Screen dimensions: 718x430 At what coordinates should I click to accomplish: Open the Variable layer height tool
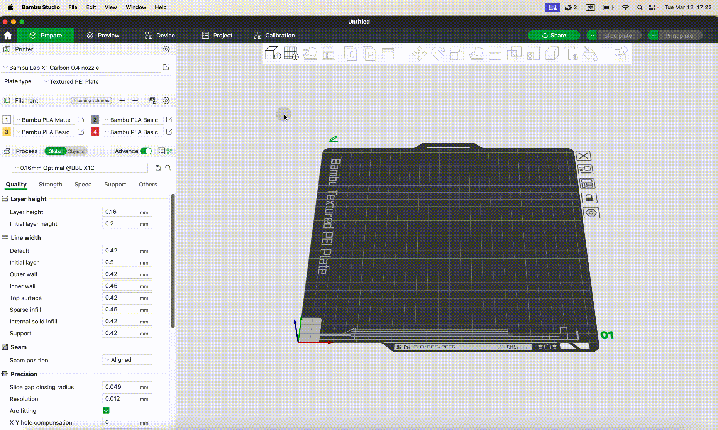tap(388, 53)
